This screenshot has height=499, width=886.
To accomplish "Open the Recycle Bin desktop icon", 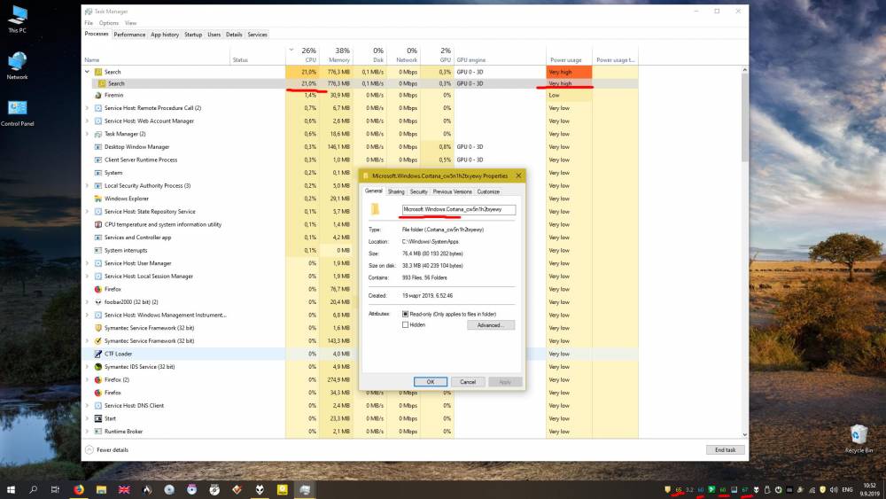I will click(859, 439).
